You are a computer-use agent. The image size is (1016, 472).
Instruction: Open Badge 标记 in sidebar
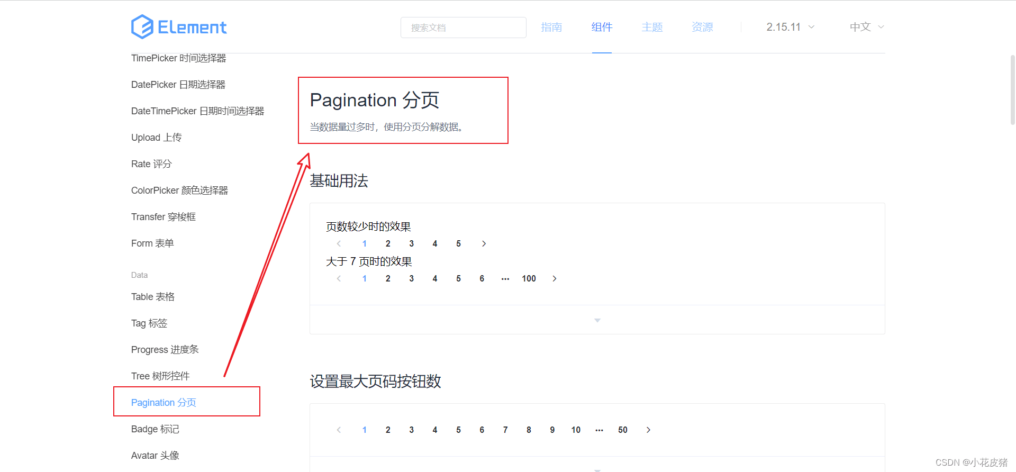pos(156,429)
